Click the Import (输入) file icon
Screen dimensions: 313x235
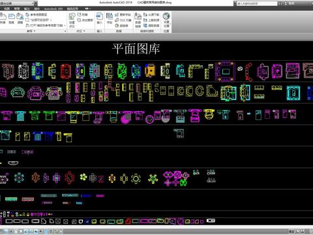pyautogui.click(x=100, y=18)
